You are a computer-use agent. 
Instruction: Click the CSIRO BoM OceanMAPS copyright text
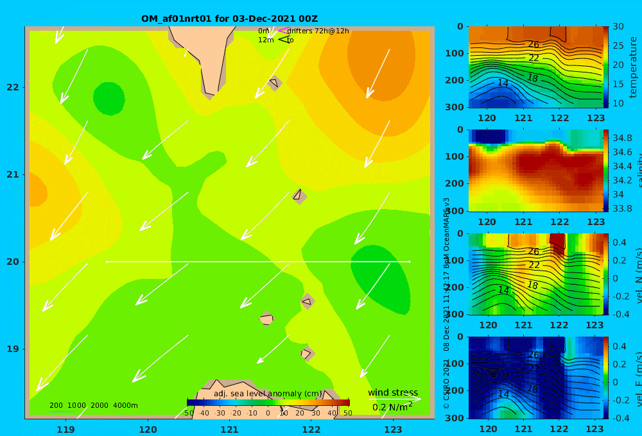446,303
